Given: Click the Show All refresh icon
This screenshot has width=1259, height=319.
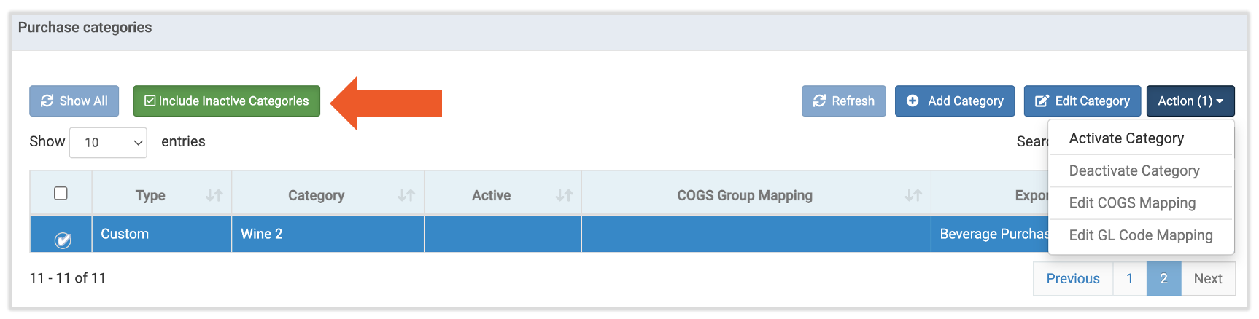Looking at the screenshot, I should pyautogui.click(x=47, y=101).
